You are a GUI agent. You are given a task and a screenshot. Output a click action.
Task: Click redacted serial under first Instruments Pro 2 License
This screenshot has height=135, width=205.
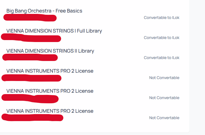[x=31, y=78]
